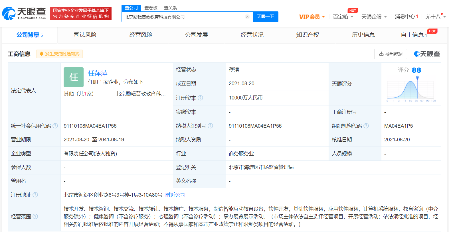Clear the search box with X icon
This screenshot has width=449, height=232.
click(x=247, y=17)
